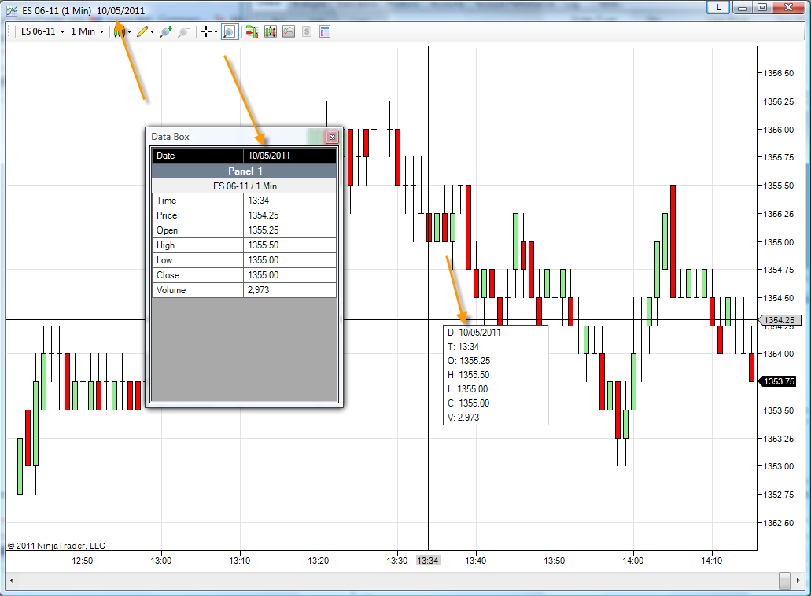Click the Panel 1 header row
This screenshot has width=811, height=596.
point(244,171)
